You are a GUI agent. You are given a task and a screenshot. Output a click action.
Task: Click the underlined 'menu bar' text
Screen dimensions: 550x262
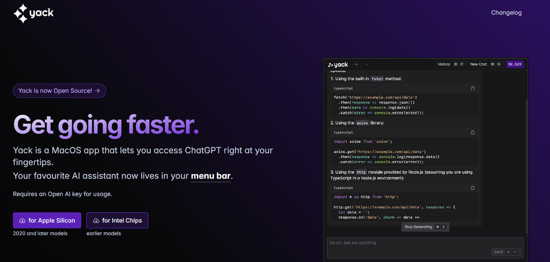click(x=211, y=176)
